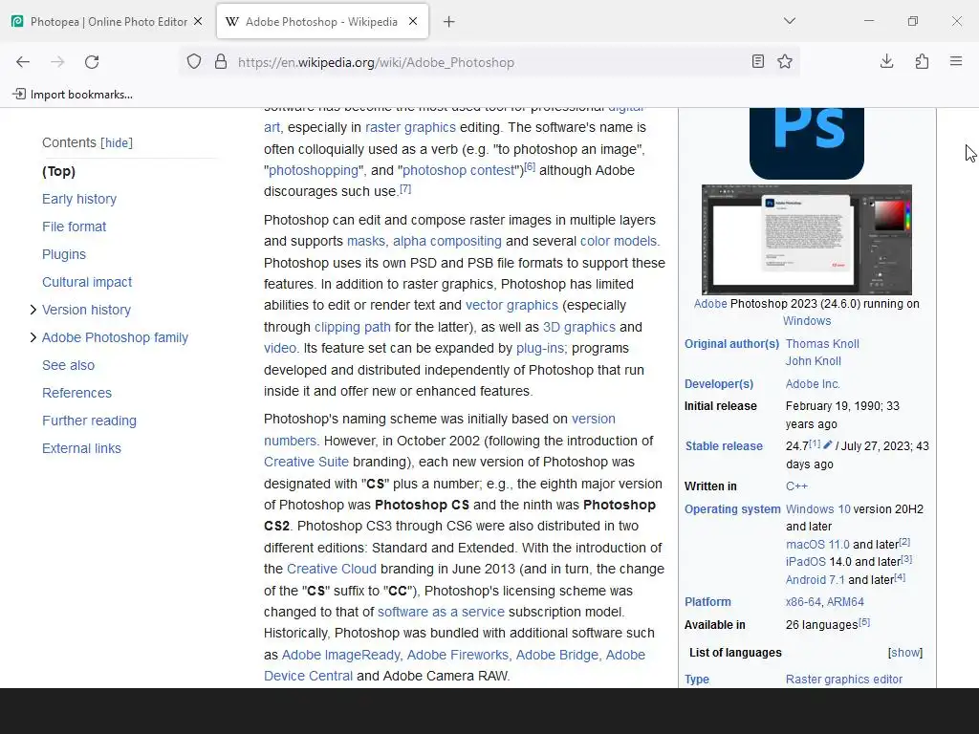Open the Creative Cloud link
The height and width of the screenshot is (734, 979).
pyautogui.click(x=332, y=570)
